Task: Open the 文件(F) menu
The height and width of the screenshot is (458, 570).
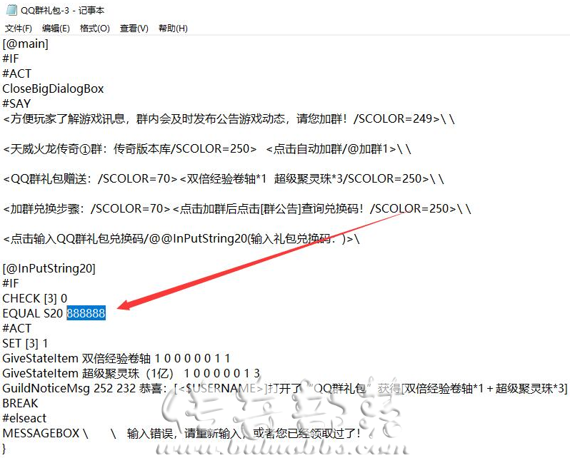Action: point(19,29)
